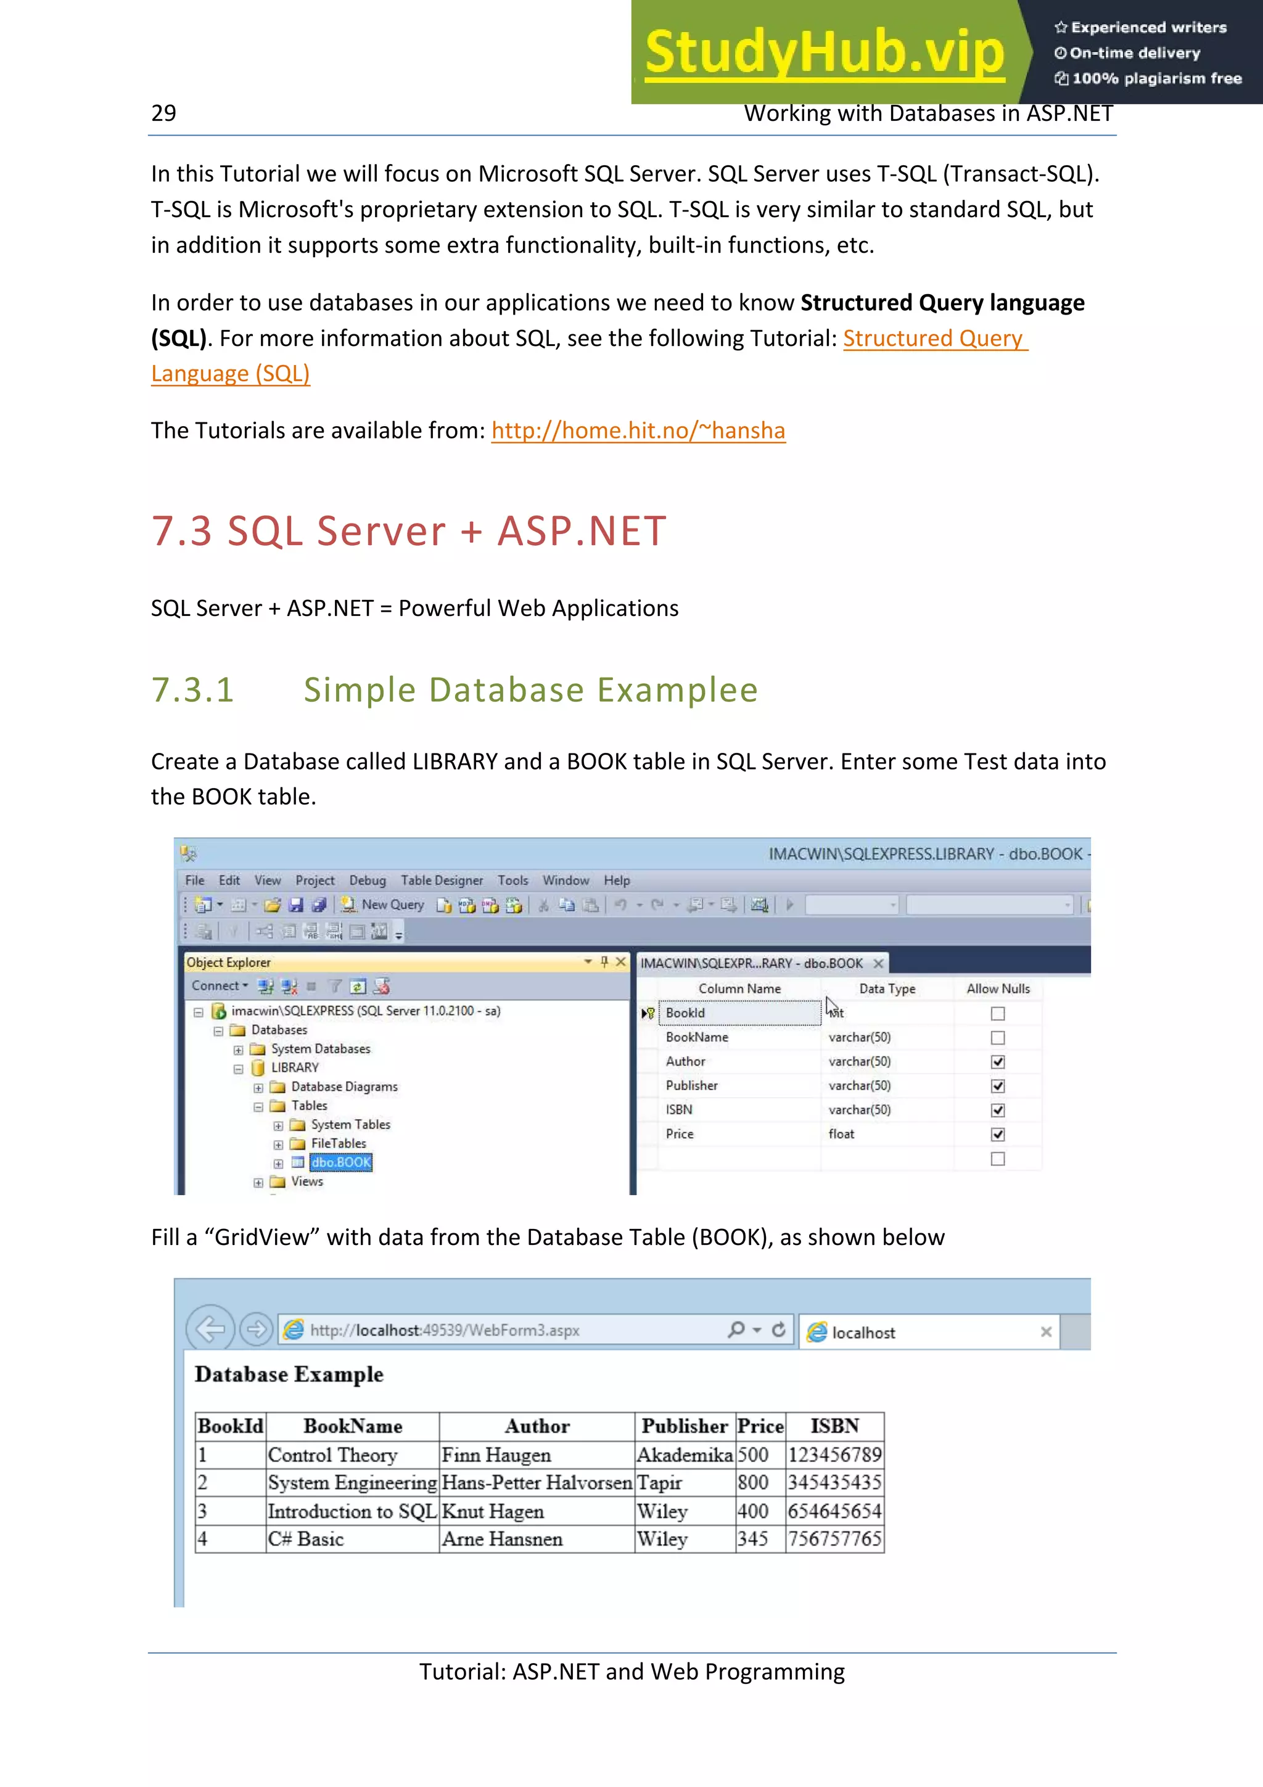Click the BookName column name cell
The width and height of the screenshot is (1263, 1787).
tap(739, 1038)
